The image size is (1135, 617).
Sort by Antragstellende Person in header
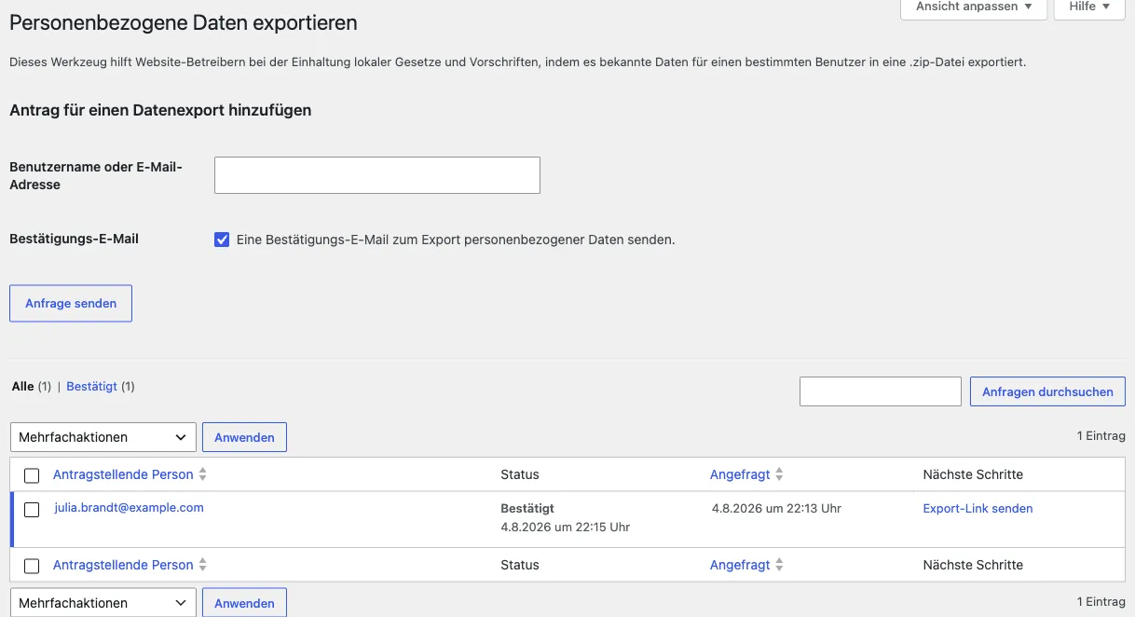[123, 474]
